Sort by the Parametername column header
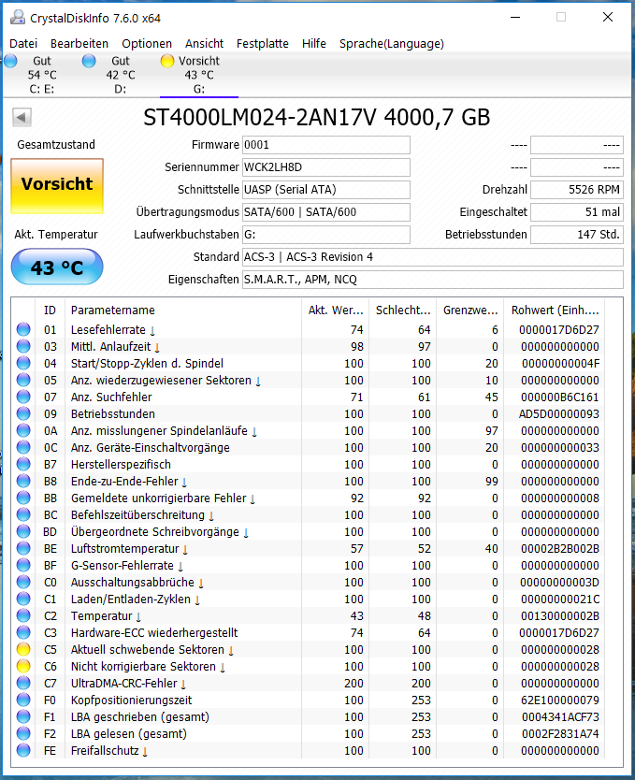This screenshot has height=780, width=635. (x=183, y=310)
